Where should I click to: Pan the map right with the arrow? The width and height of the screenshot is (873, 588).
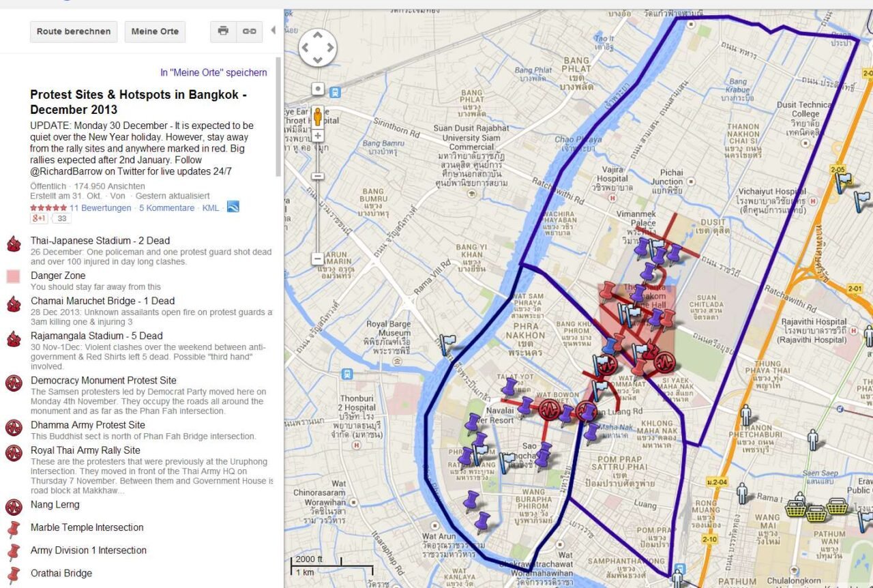coord(330,48)
